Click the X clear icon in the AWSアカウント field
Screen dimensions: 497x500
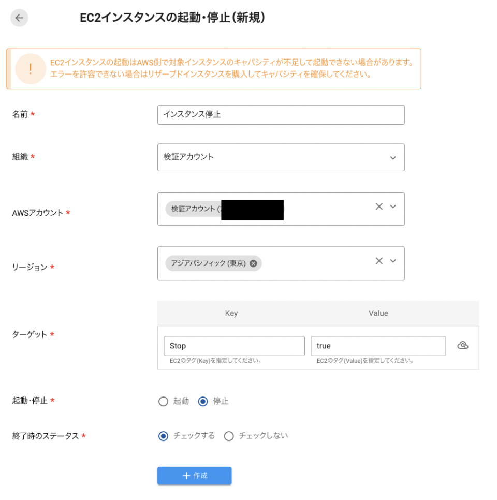[379, 207]
